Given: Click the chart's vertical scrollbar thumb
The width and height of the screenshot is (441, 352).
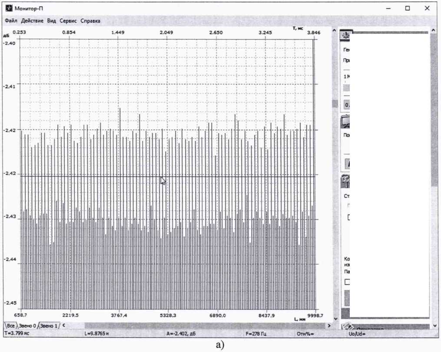Looking at the screenshot, I should click(x=335, y=104).
